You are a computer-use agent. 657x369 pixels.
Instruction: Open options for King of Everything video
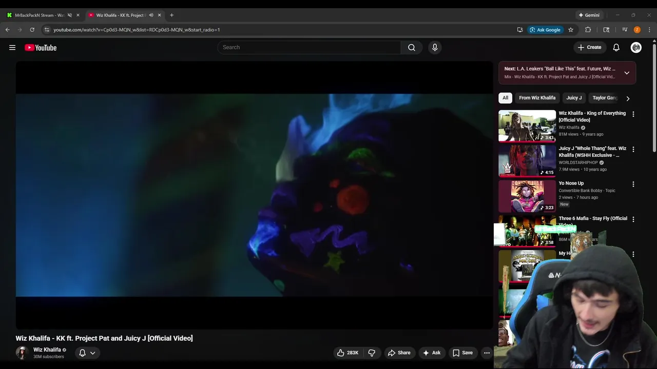click(633, 114)
